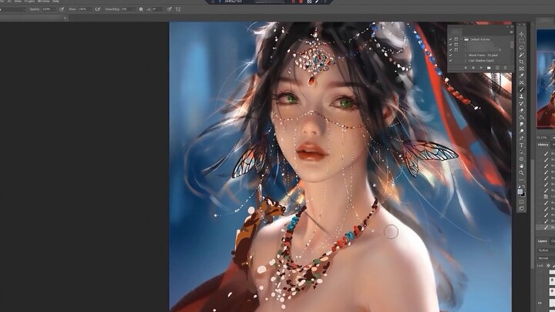Toggle the visible layer eye icon
The width and height of the screenshot is (555, 312).
(540, 304)
